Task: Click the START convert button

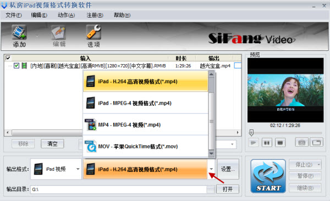Action: (268, 176)
